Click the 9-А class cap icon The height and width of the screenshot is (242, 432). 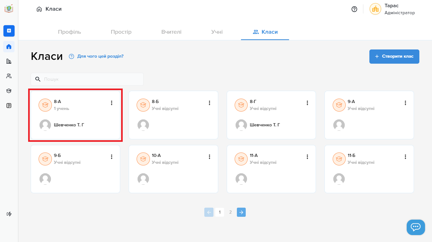point(339,105)
